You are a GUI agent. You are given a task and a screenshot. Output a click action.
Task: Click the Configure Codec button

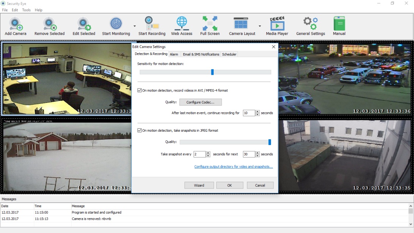200,102
